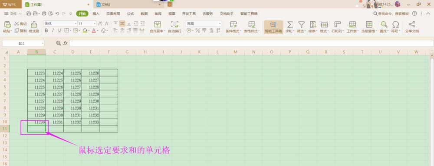Switch to the 公式 ribbon tab
Image resolution: width=434 pixels, height=166 pixels.
tap(130, 13)
